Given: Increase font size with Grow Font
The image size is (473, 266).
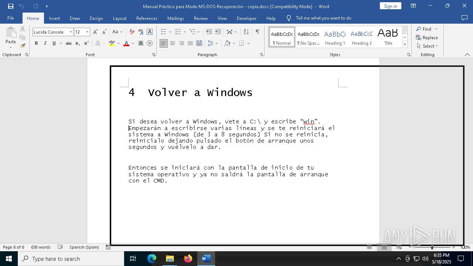Looking at the screenshot, I should click(x=95, y=32).
